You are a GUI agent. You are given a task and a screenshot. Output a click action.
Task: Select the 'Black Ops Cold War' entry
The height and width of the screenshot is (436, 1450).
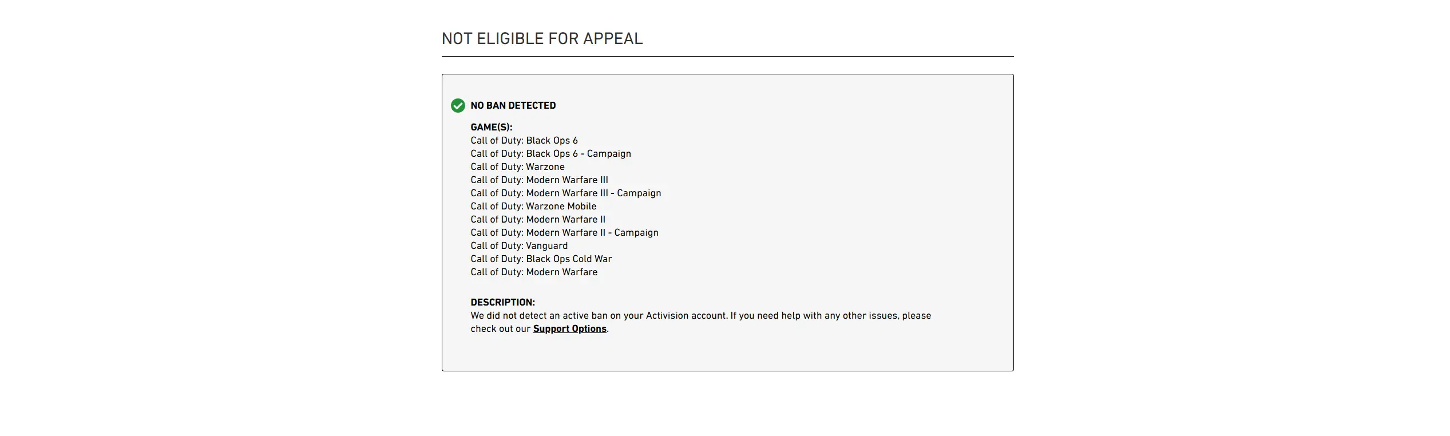coord(541,259)
